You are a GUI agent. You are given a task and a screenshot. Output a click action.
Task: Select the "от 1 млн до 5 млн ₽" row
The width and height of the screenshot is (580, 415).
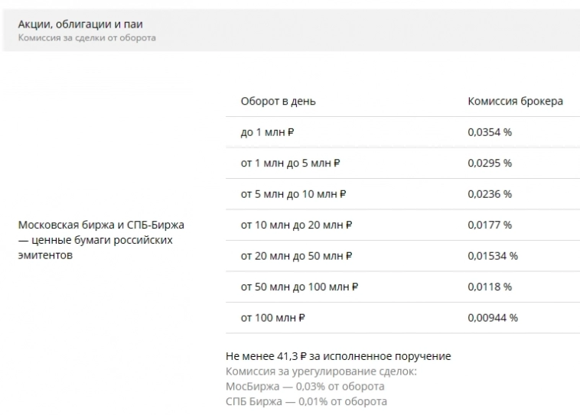[x=290, y=163]
